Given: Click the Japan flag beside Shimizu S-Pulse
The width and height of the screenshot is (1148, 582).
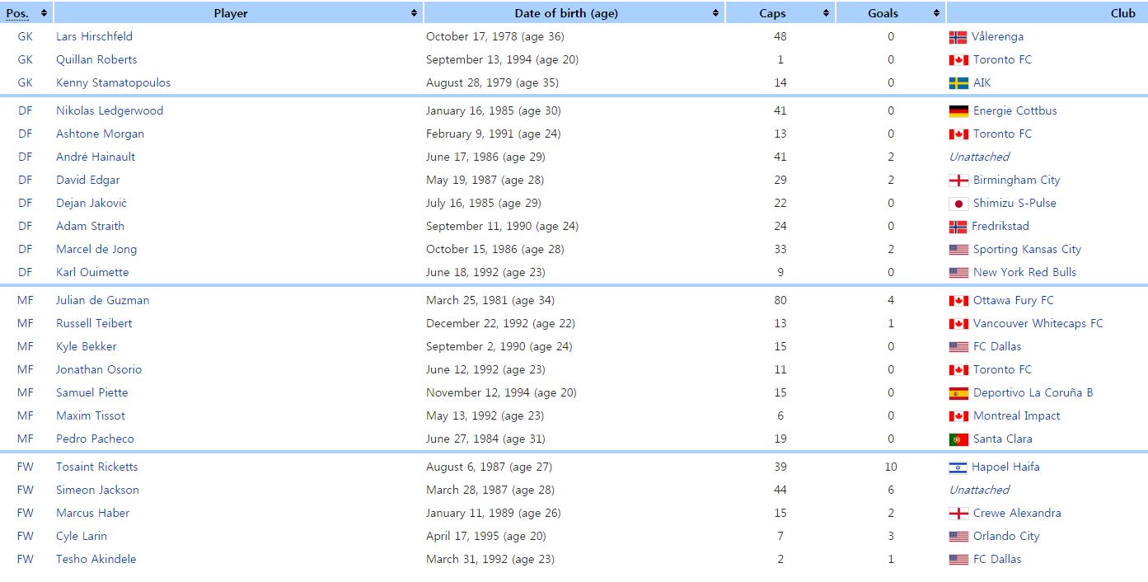Looking at the screenshot, I should coord(958,204).
